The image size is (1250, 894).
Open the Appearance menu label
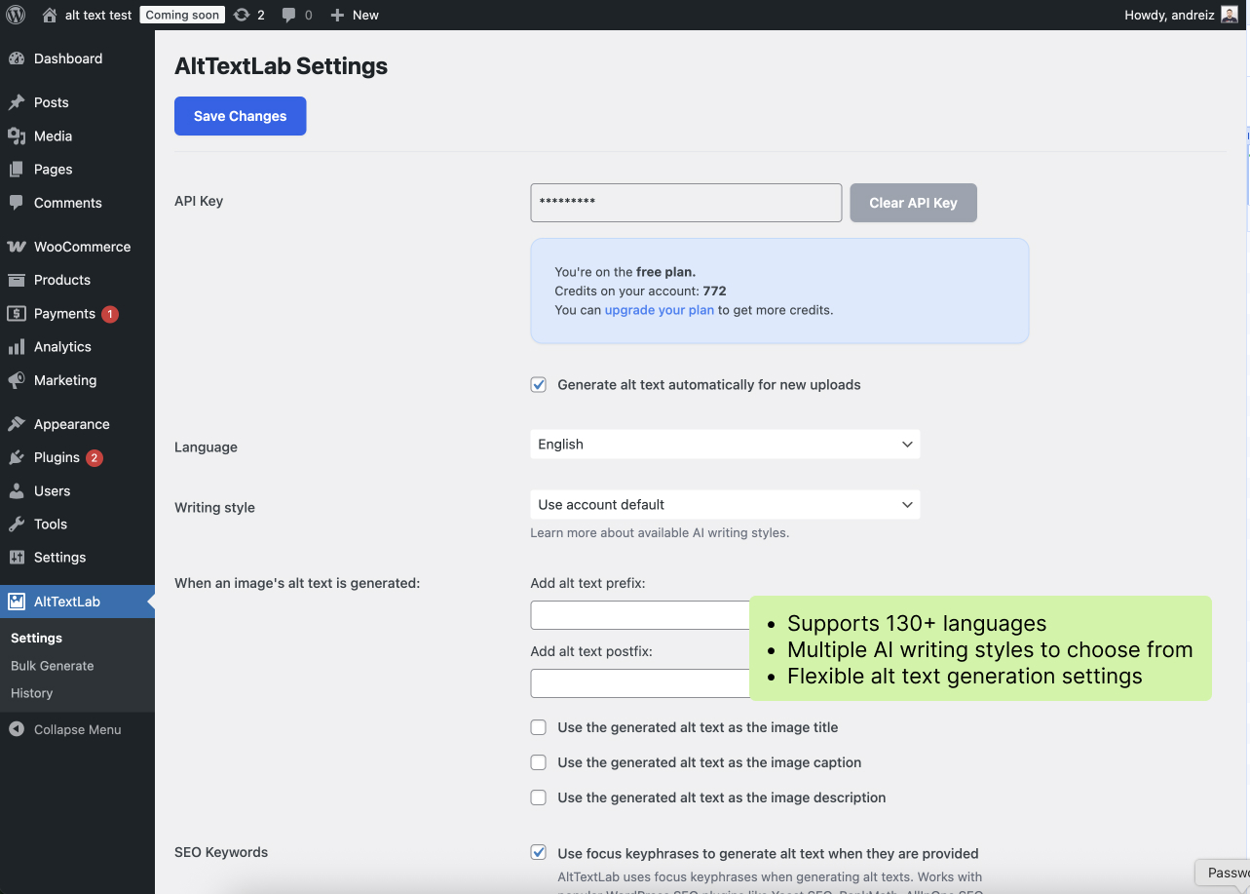click(x=72, y=424)
